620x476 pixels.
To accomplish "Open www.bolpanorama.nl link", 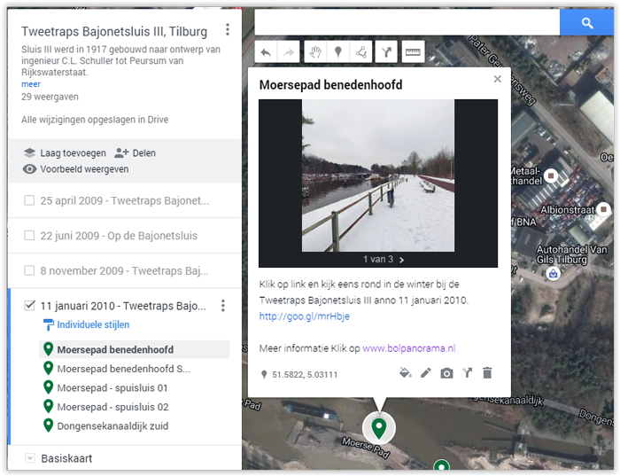I will click(409, 348).
